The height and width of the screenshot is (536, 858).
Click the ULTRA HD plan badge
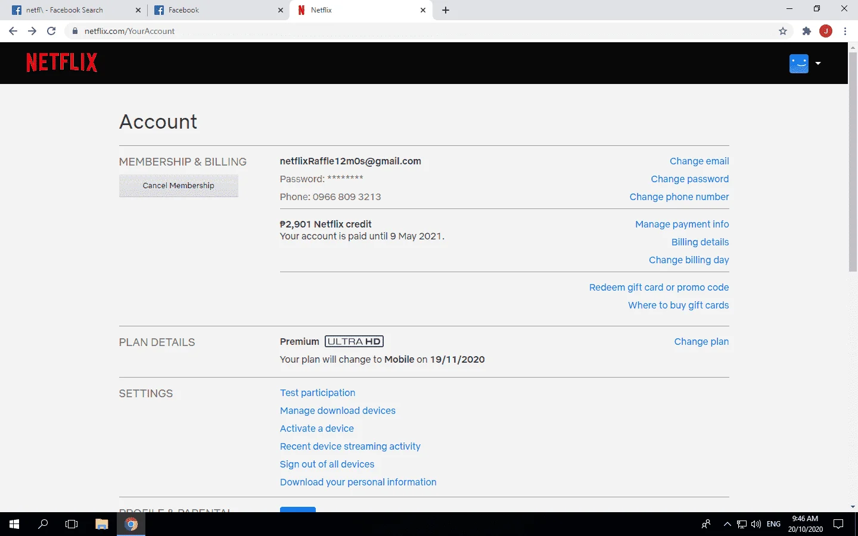354,341
